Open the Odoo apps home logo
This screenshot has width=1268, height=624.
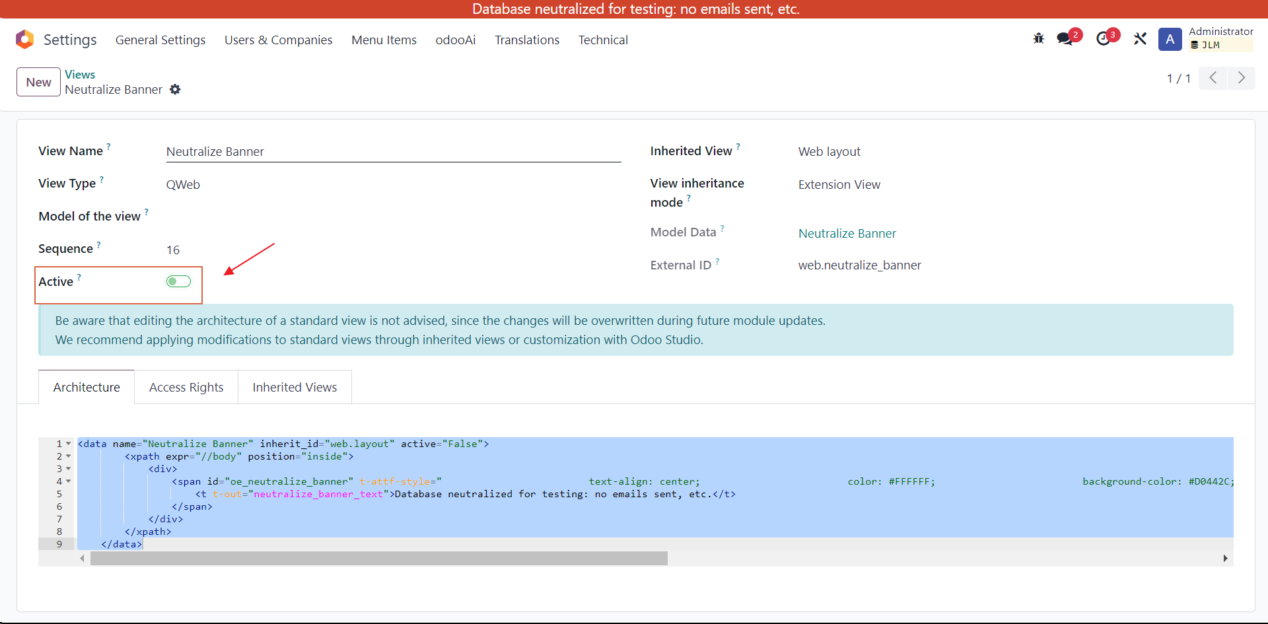click(x=25, y=40)
